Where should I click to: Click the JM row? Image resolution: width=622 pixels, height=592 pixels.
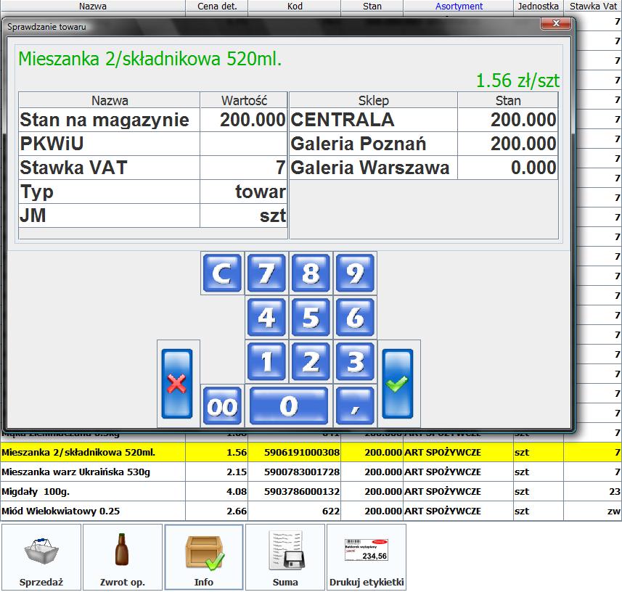pos(152,215)
